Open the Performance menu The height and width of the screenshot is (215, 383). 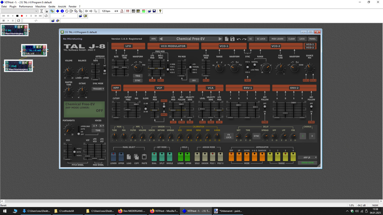[26, 6]
